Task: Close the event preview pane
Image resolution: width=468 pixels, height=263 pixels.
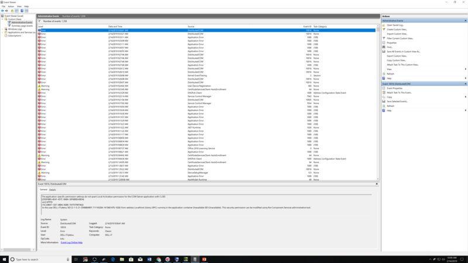Action: (x=377, y=184)
